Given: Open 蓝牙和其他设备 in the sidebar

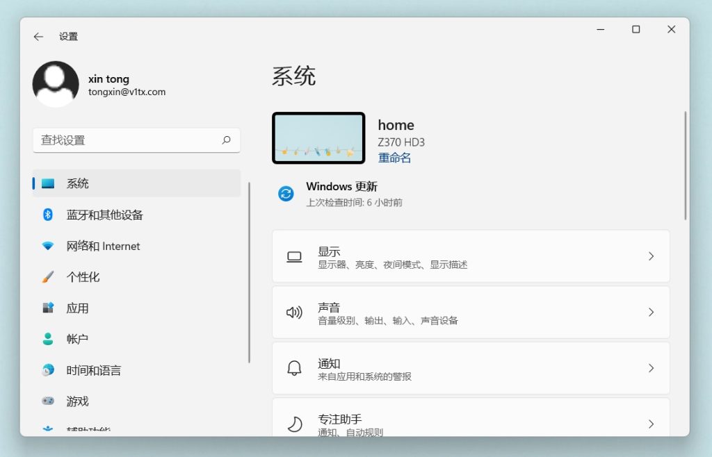Looking at the screenshot, I should pyautogui.click(x=136, y=215).
